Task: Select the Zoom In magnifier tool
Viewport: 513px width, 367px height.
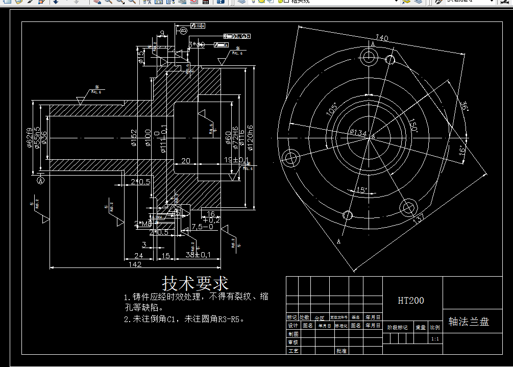Action: [x=108, y=3]
